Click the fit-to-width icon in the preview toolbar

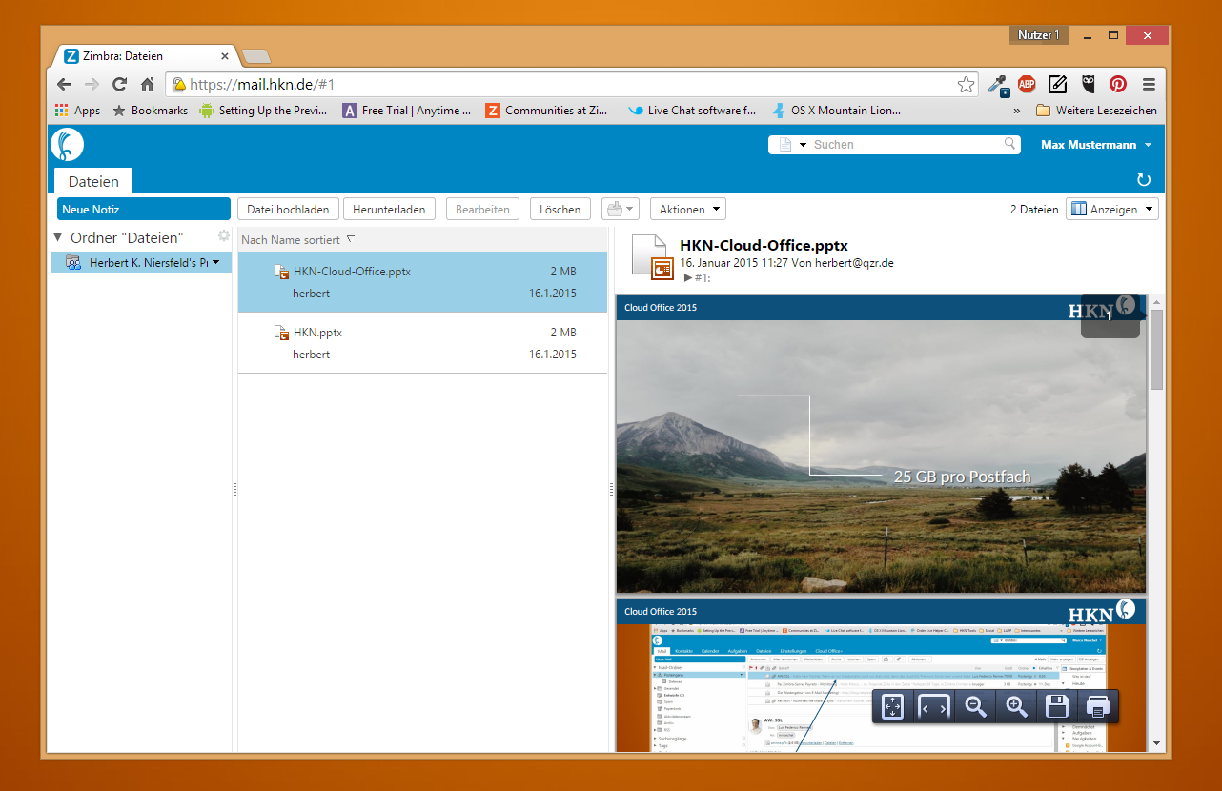click(x=934, y=706)
